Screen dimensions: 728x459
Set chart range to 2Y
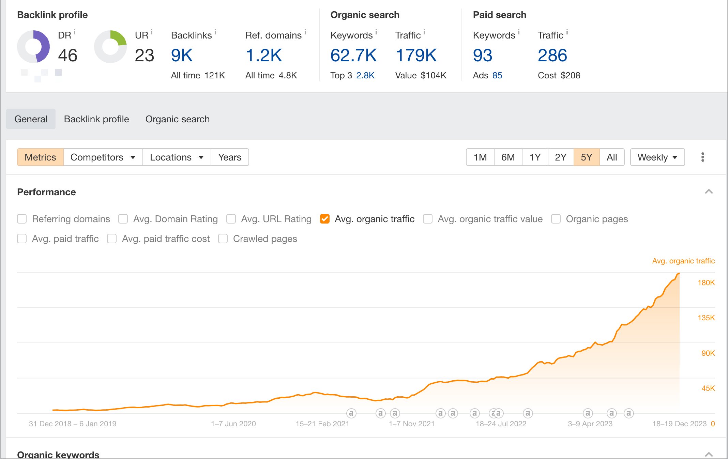[561, 157]
